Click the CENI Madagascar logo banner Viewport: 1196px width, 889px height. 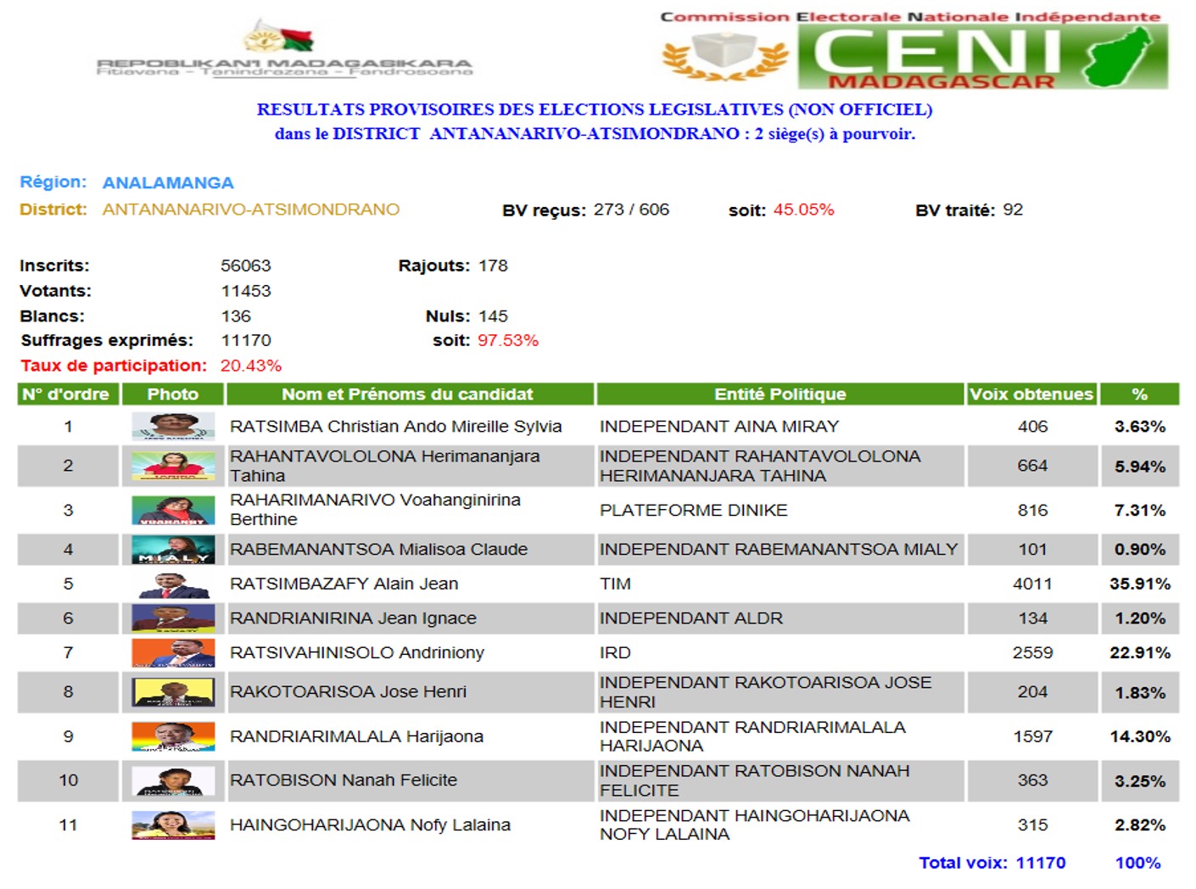click(982, 57)
